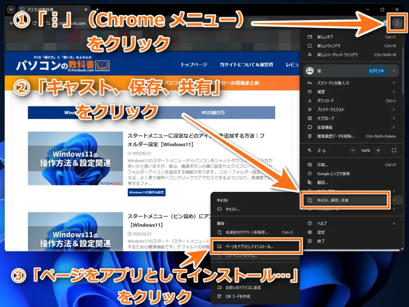Screen dimensions: 409x307
Task: Expand the ヘルプ submenu
Action: (x=351, y=223)
